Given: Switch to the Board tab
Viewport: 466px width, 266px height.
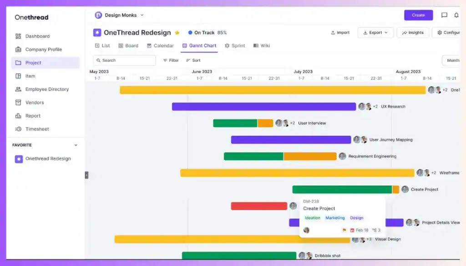Looking at the screenshot, I should pos(128,46).
